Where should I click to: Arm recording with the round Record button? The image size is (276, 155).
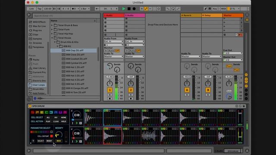pyautogui.click(x=134, y=9)
